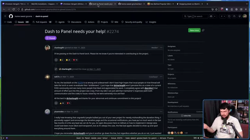
Task: Open the Firefox application menu icon
Action: pos(246,9)
